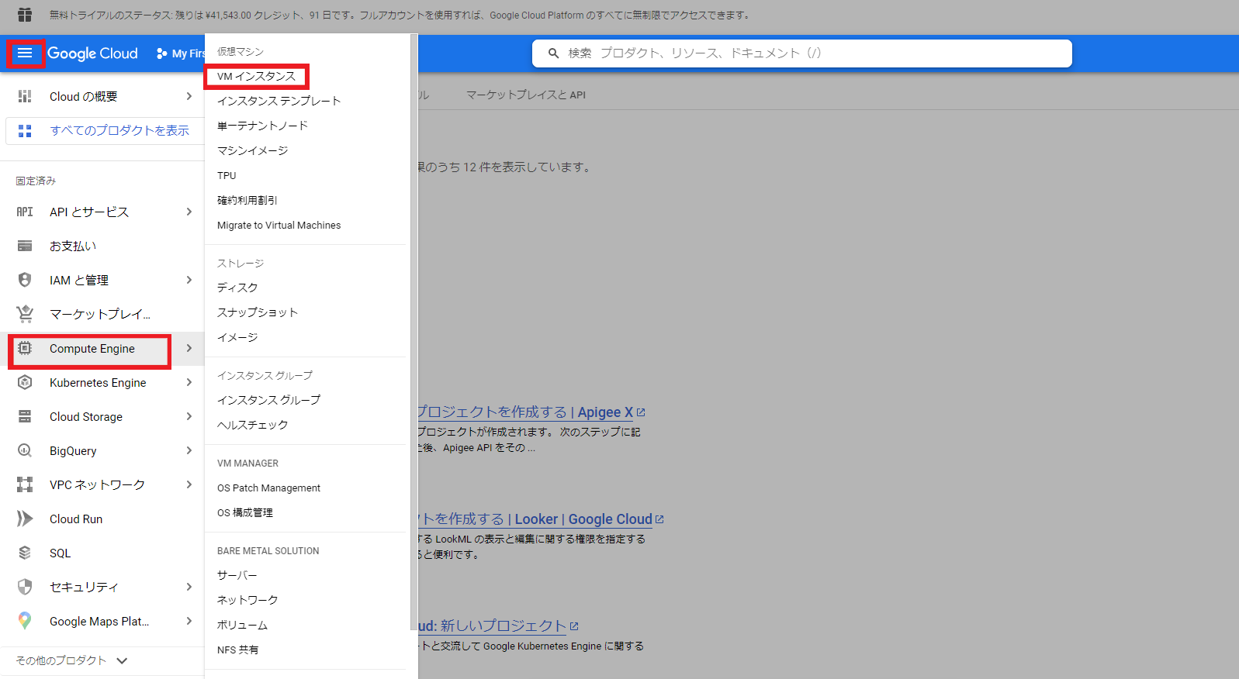The image size is (1239, 679).
Task: Select OS Patch Management item
Action: [268, 488]
